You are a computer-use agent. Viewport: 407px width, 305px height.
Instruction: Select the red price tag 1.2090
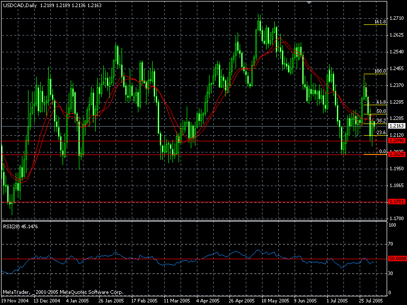click(397, 141)
